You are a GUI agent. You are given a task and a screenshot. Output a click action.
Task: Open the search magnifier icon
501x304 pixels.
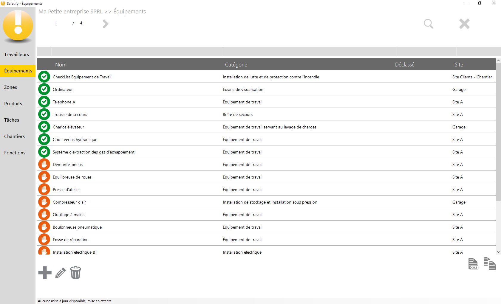point(429,24)
